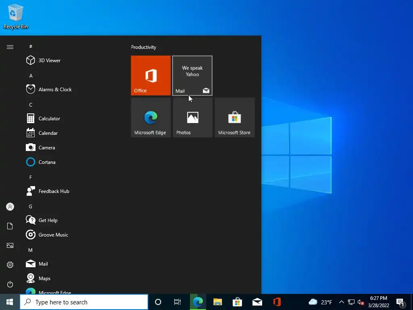Click the 'M' letter header in app list
413x310 pixels.
(31, 250)
